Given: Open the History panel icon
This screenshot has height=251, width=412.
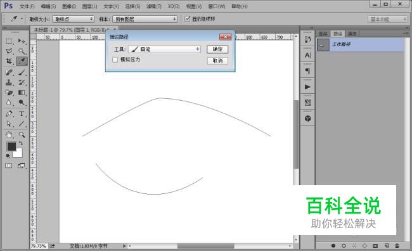Looking at the screenshot, I should click(x=307, y=40).
